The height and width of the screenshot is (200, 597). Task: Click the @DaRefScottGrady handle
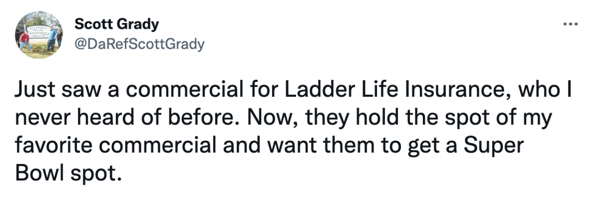click(140, 44)
